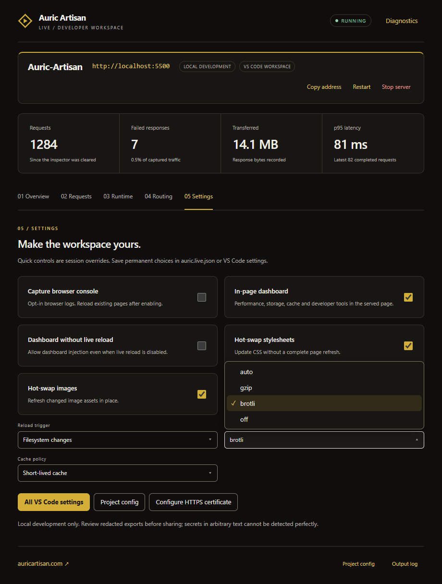Screen dimensions: 442x584
Task: Click the All VS Code settings button
Action: pos(54,502)
